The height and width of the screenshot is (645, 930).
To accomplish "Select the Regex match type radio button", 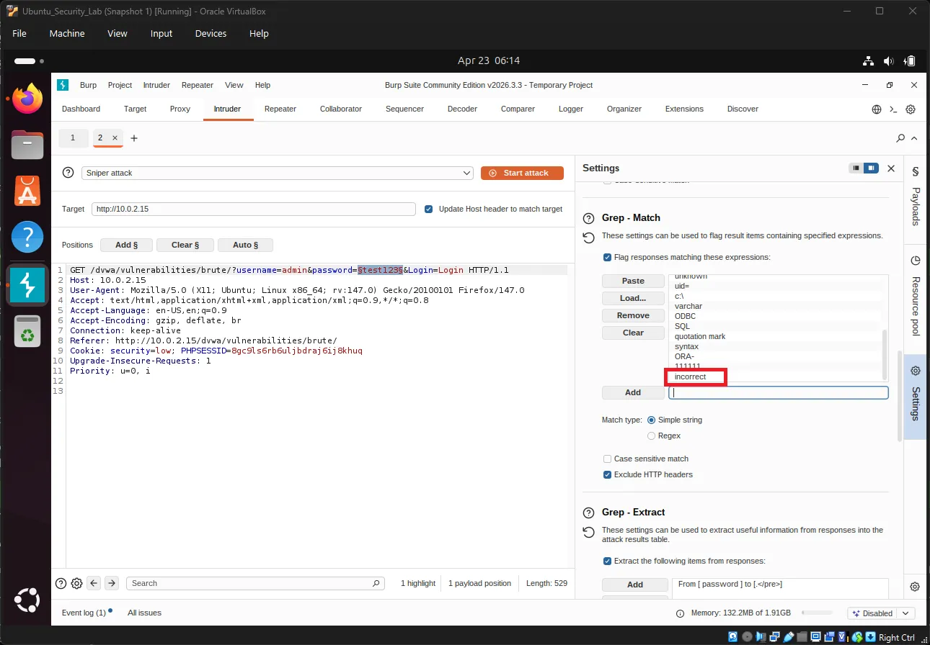I will 651,436.
